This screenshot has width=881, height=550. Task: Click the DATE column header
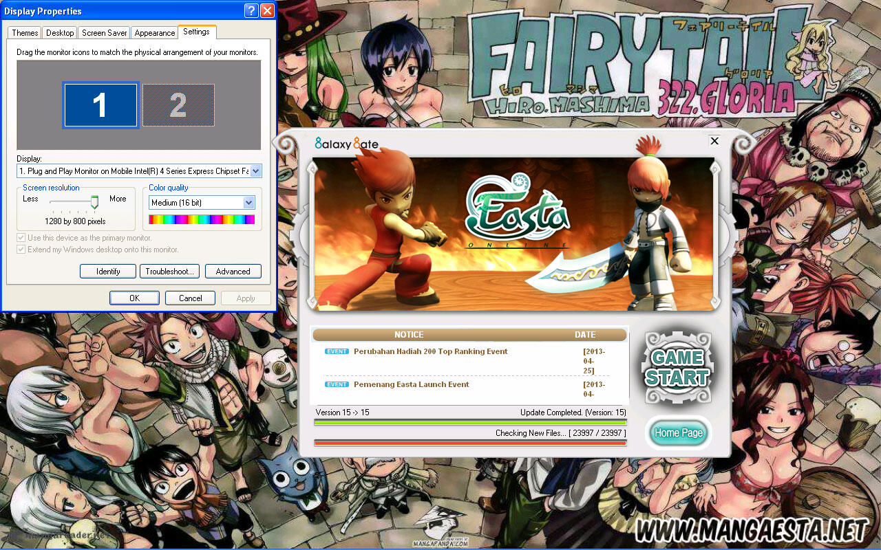click(x=585, y=335)
